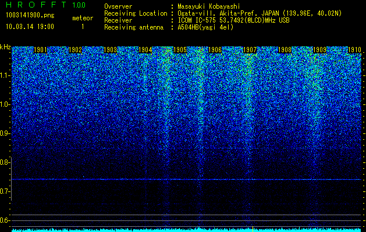
Task: Click the 'Ovserver' field label
Action: pyautogui.click(x=118, y=6)
